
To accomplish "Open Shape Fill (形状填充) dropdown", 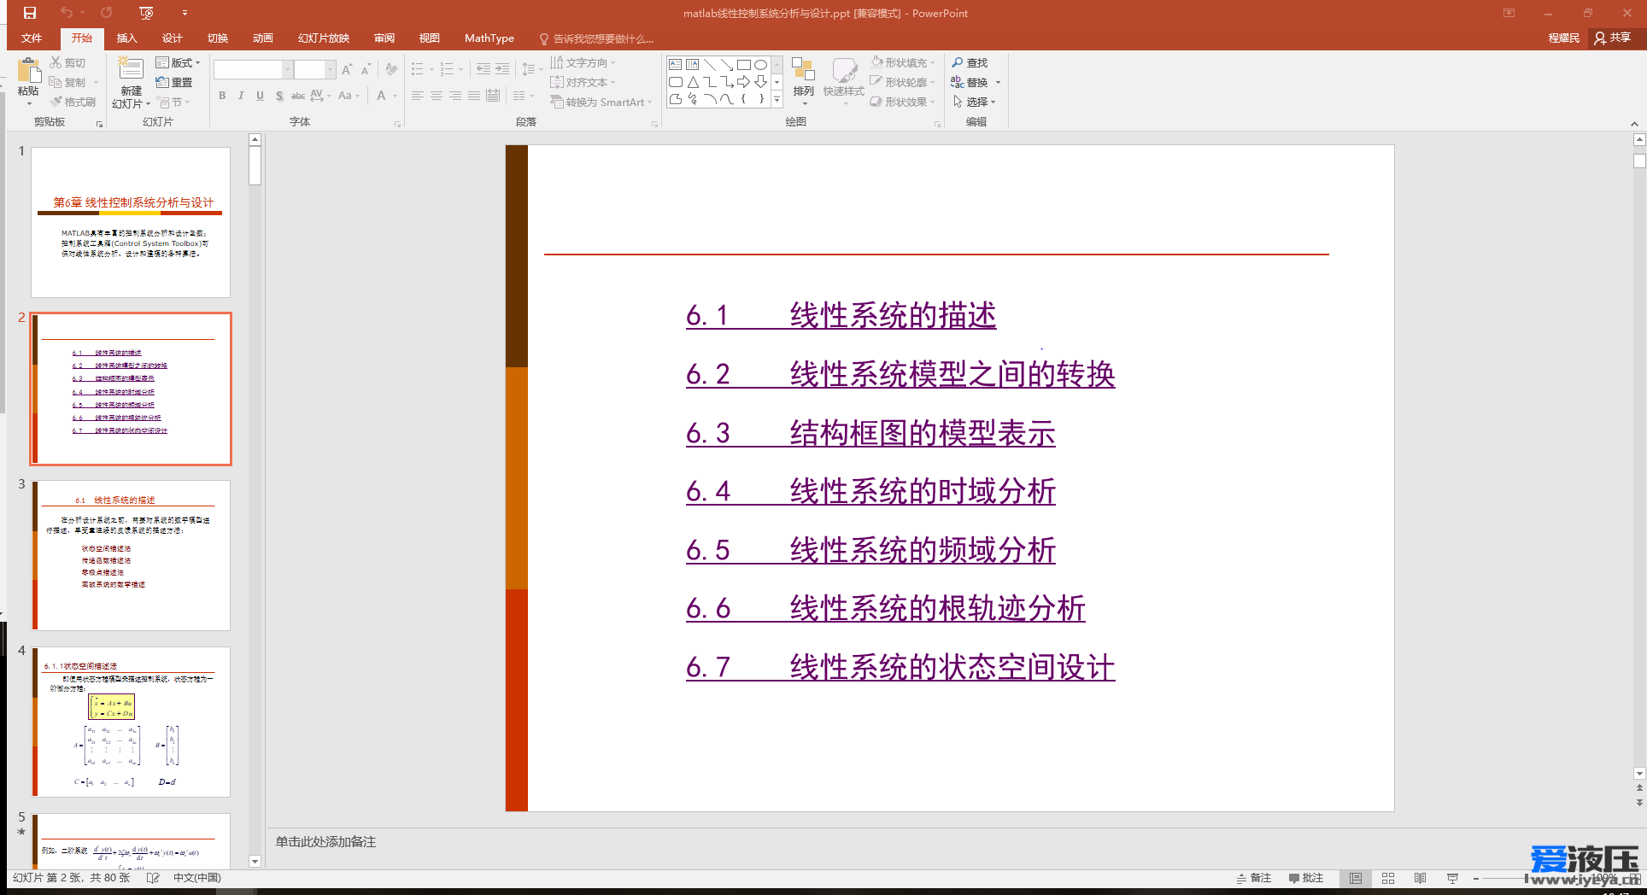I will coord(902,62).
